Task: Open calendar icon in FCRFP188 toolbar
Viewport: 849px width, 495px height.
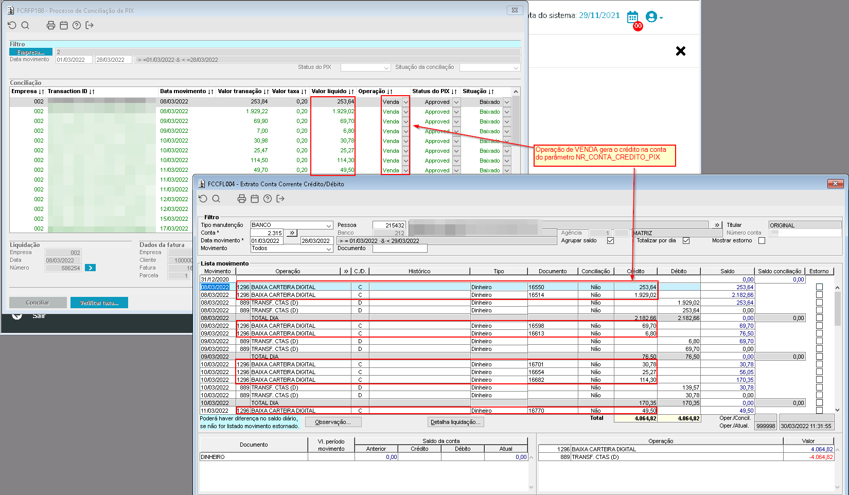Action: click(x=64, y=25)
